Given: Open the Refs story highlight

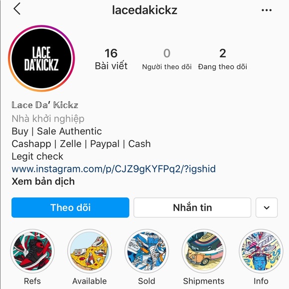Looking at the screenshot, I should click(32, 251).
